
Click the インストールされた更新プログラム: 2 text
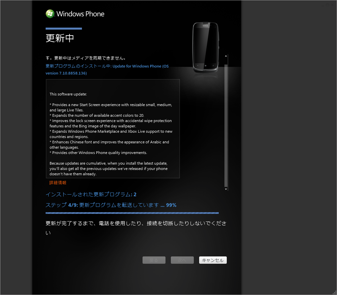coord(91,195)
